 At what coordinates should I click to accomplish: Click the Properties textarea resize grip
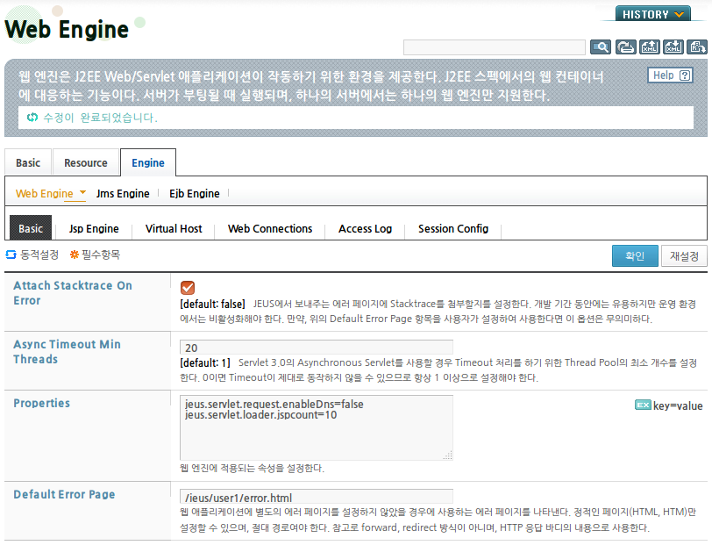point(448,455)
